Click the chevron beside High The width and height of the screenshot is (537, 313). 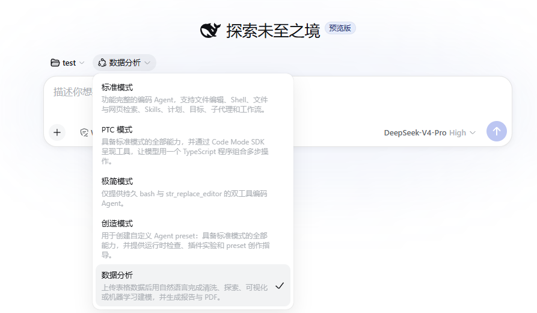click(x=473, y=132)
